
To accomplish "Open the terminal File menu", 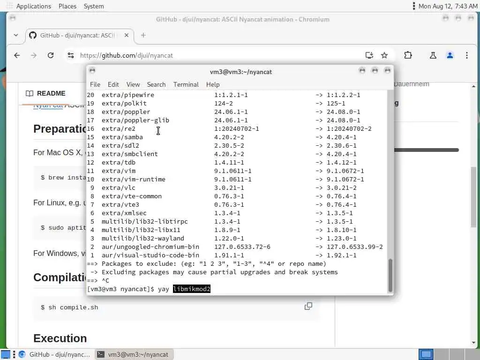I will point(95,84).
